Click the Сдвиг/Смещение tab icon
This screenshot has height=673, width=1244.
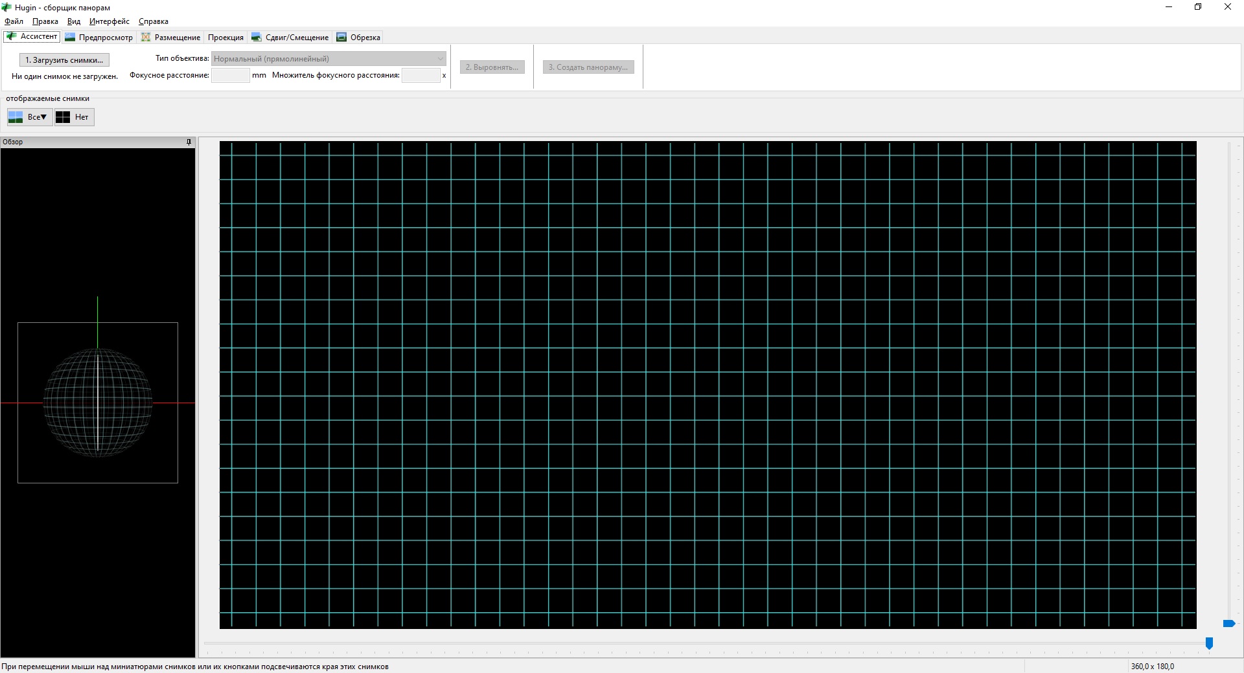point(257,38)
